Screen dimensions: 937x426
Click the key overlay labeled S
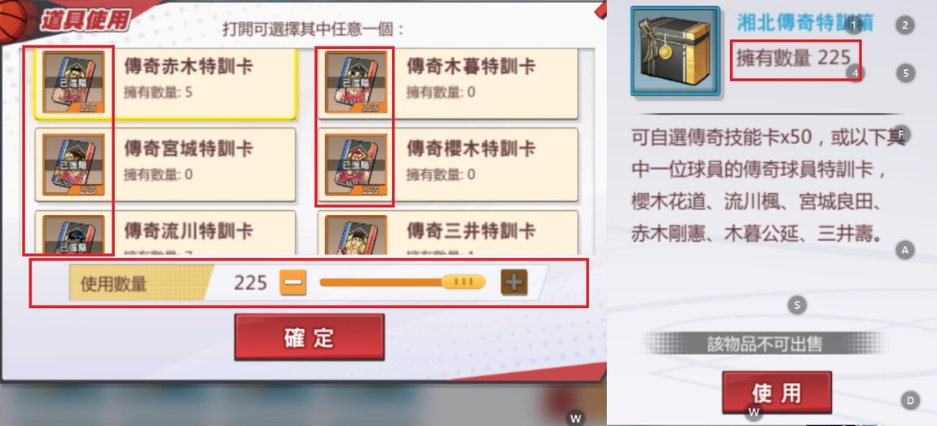797,305
